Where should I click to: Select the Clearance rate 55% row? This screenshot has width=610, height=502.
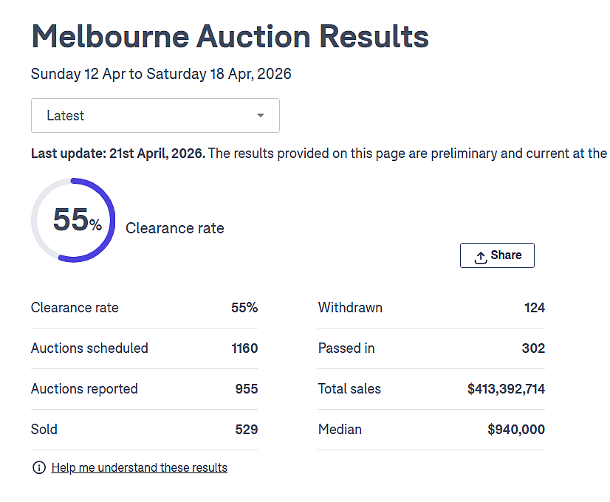[144, 308]
